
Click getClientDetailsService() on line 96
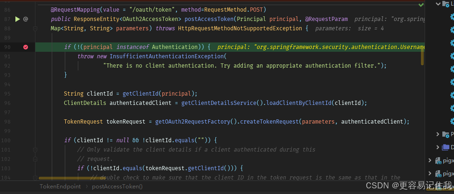click(x=222, y=103)
